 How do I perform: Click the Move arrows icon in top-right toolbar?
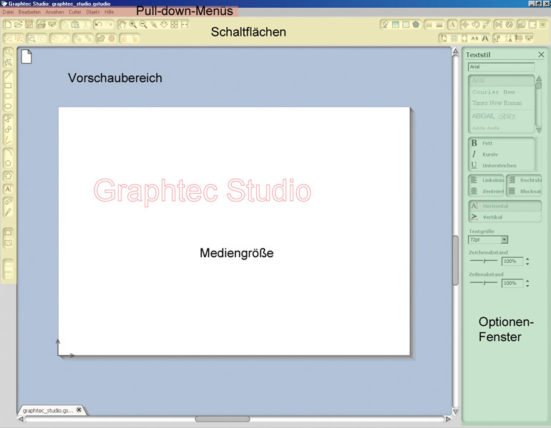[x=465, y=24]
